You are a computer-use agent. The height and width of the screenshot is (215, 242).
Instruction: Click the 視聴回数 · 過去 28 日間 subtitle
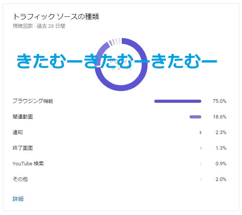[39, 26]
